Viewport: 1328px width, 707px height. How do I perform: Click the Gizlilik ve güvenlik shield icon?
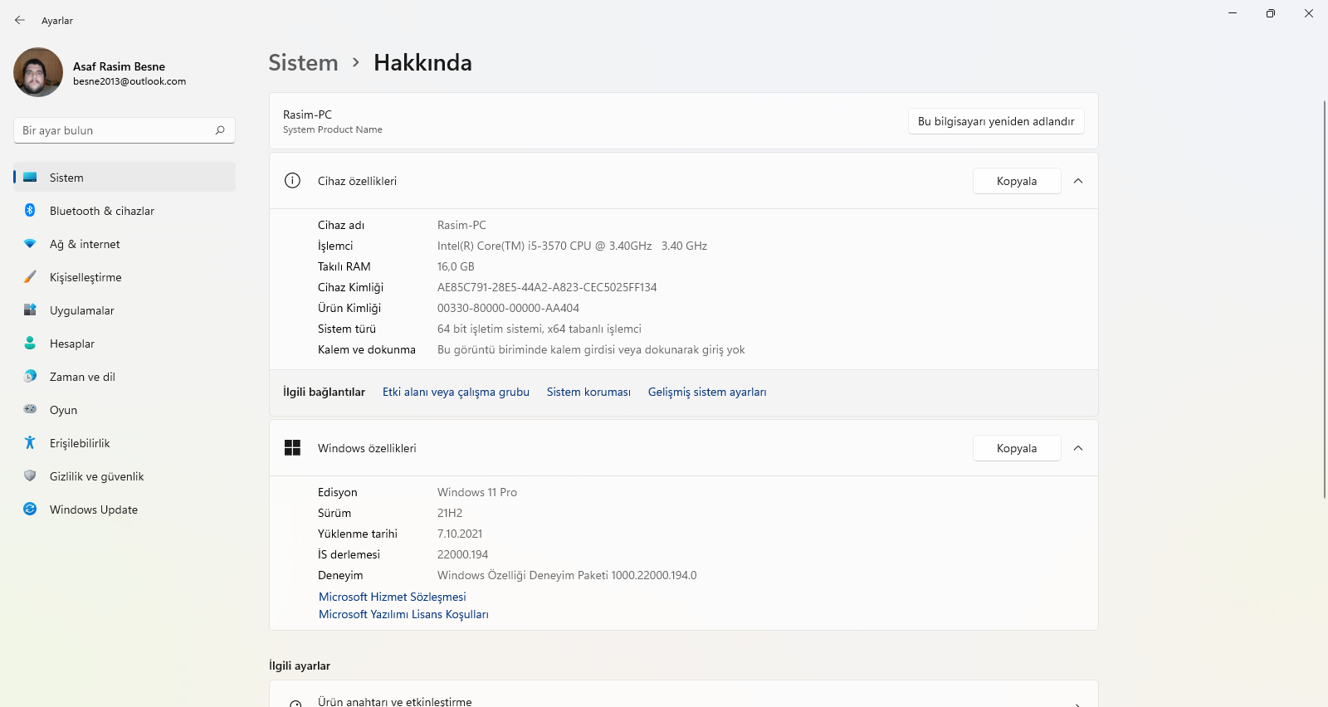[30, 475]
